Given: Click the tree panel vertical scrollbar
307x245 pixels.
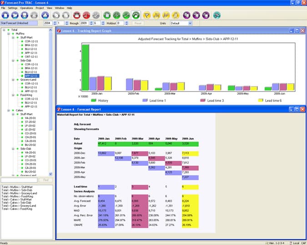Looking at the screenshot, I should point(50,102).
